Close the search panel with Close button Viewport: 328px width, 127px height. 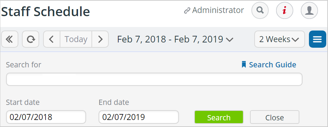(x=275, y=117)
